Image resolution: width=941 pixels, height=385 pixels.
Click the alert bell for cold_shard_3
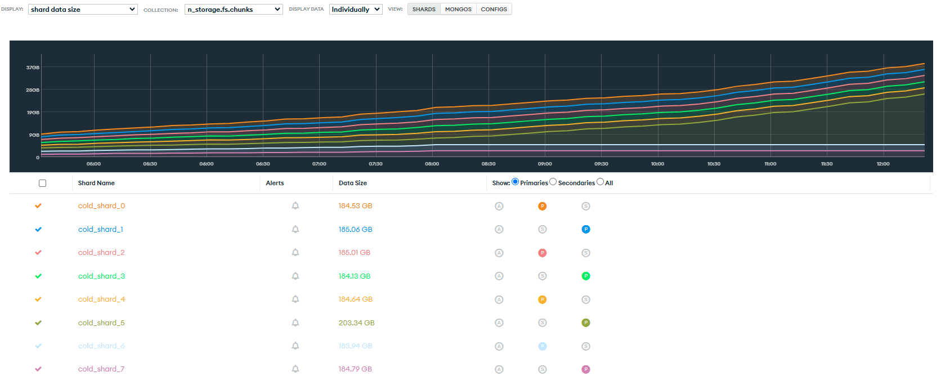[x=295, y=276]
